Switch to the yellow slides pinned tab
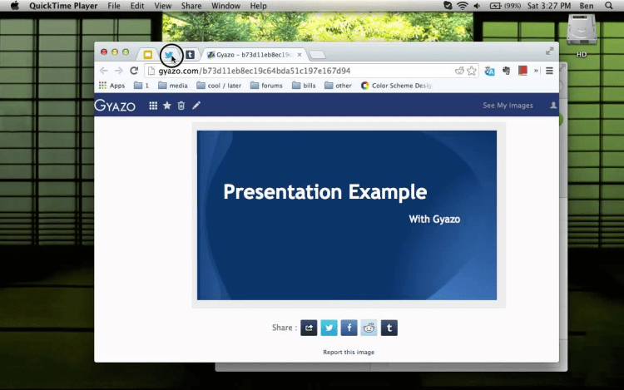The width and height of the screenshot is (624, 390). (147, 55)
